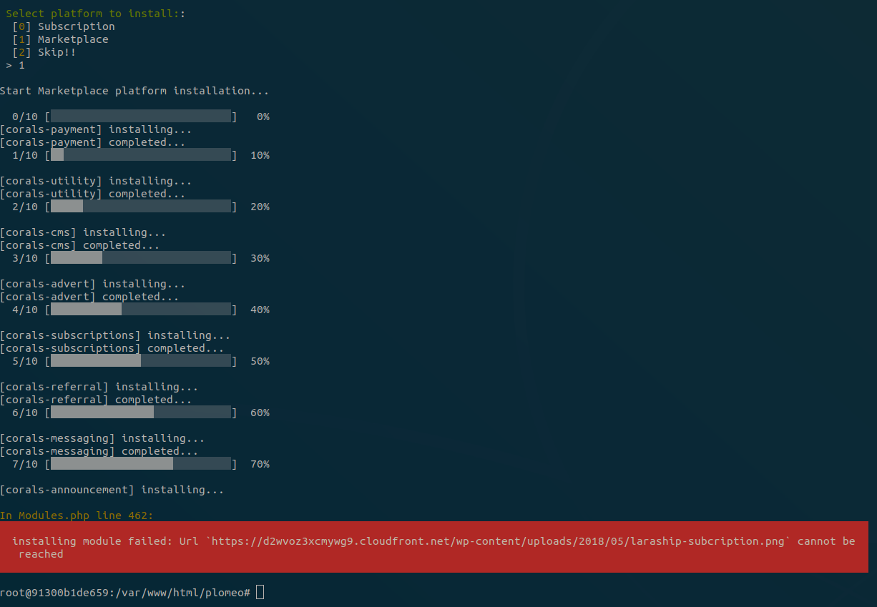Screen dimensions: 877x607
Task: Click the 7/10 progress bar at 70%
Action: click(x=141, y=464)
